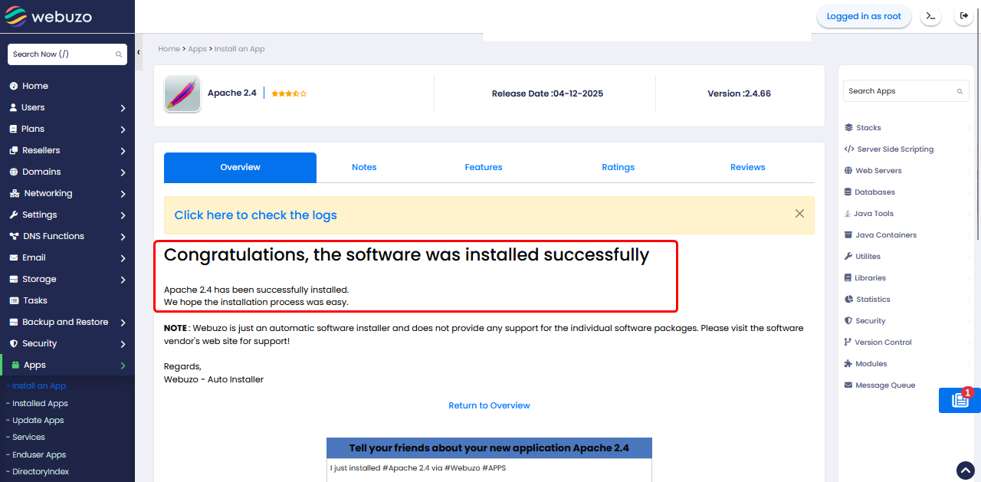Click the scroll-to-top arrow button
The image size is (981, 482).
point(965,470)
